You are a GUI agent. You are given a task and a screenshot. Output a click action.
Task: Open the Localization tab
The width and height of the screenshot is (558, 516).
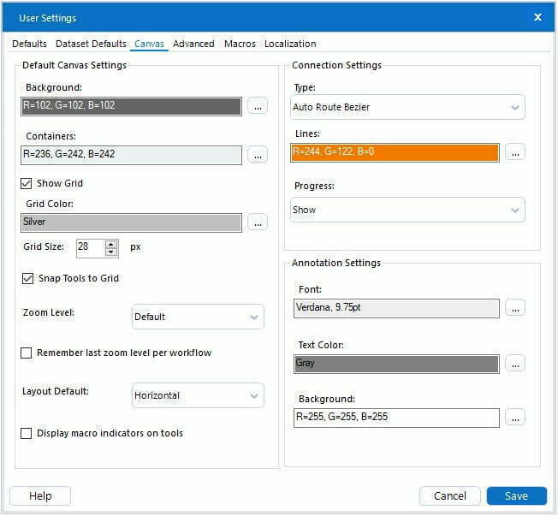pos(290,44)
